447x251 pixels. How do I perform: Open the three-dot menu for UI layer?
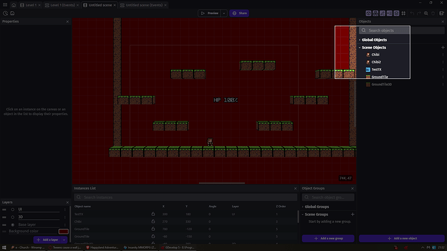point(65,210)
